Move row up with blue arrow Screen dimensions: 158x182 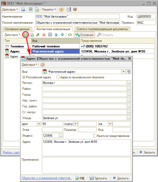click(x=56, y=35)
